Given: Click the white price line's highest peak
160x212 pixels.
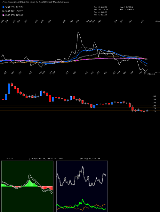Looking at the screenshot, I should coord(78,32).
